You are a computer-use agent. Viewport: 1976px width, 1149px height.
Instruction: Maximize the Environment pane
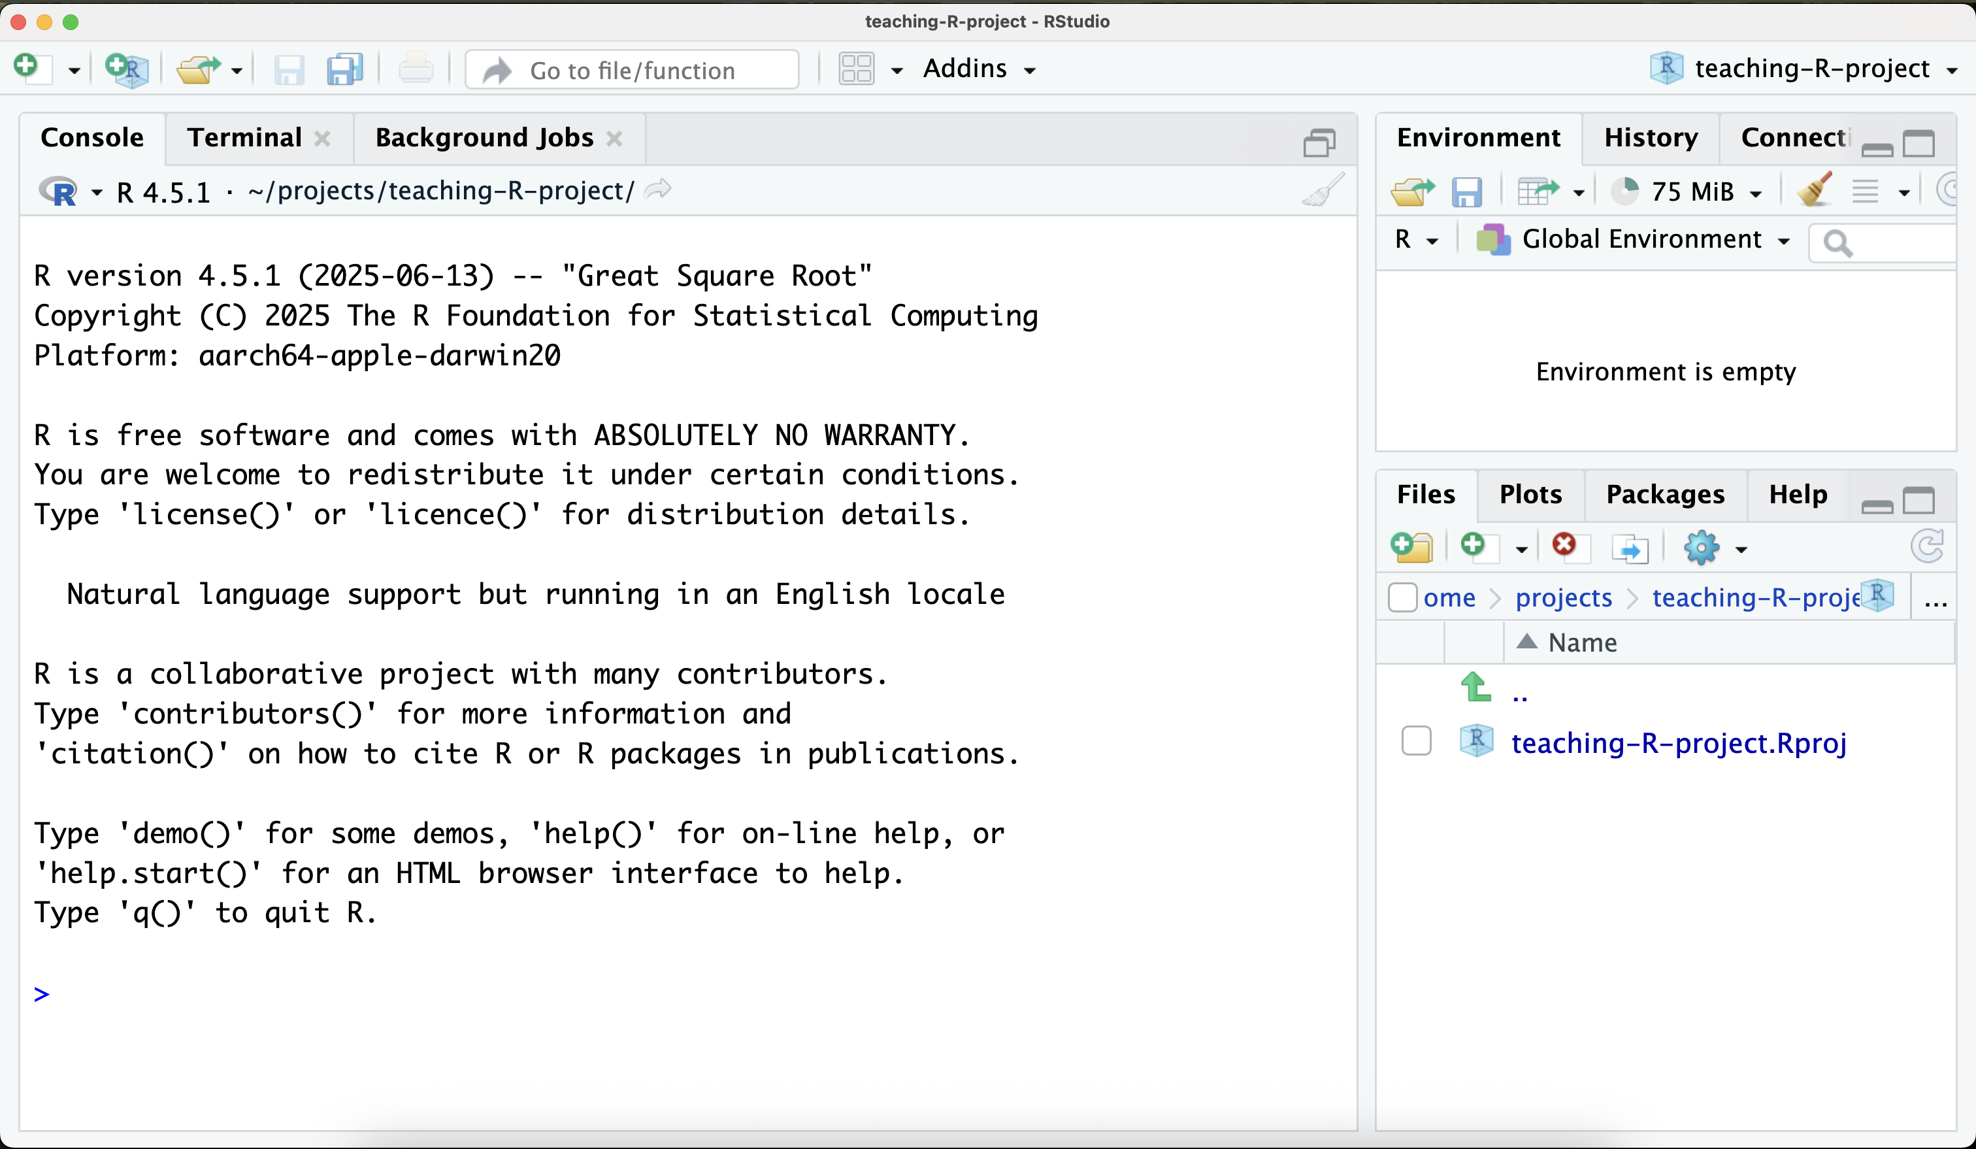click(1918, 144)
